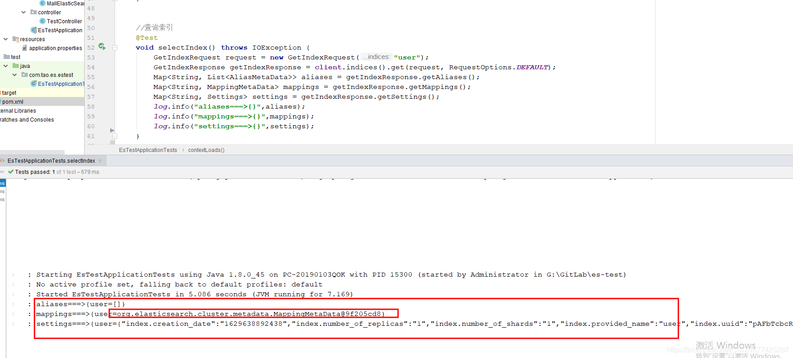The image size is (793, 358).
Task: Click the run tab test icon beside EsTestApplicationTests.selectIndex
Action: pos(3,161)
